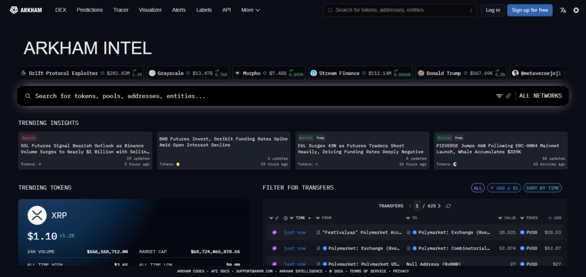This screenshot has height=277, width=586.
Task: Select the first row's just now timestamp
Action: point(295,232)
